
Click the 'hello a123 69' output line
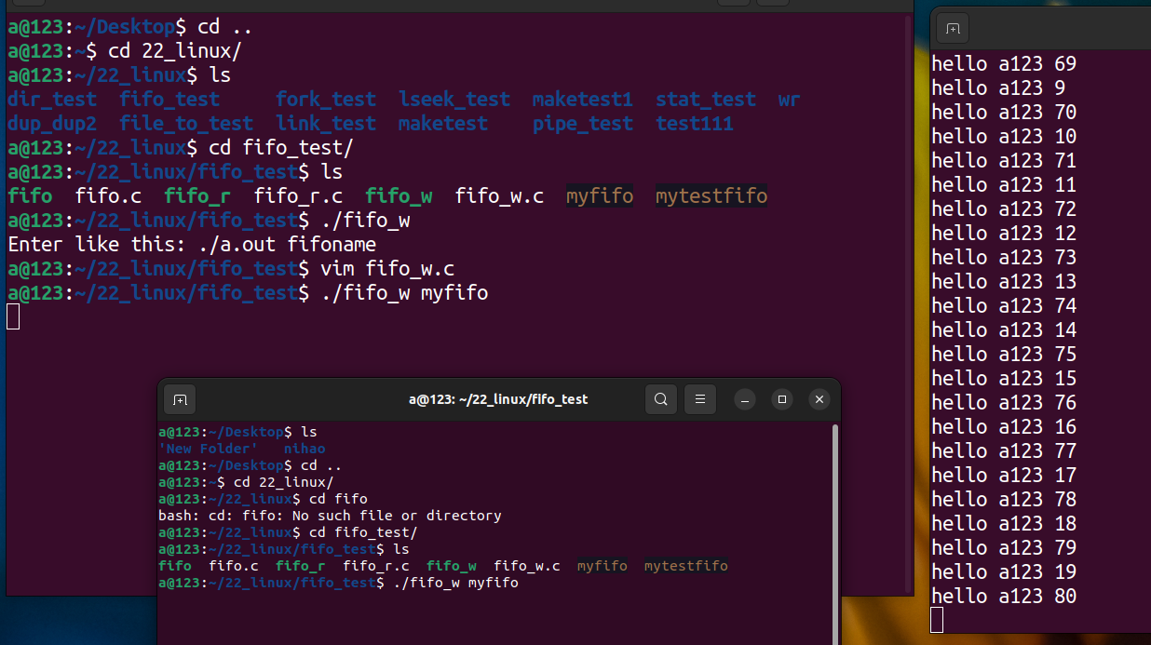point(1004,64)
